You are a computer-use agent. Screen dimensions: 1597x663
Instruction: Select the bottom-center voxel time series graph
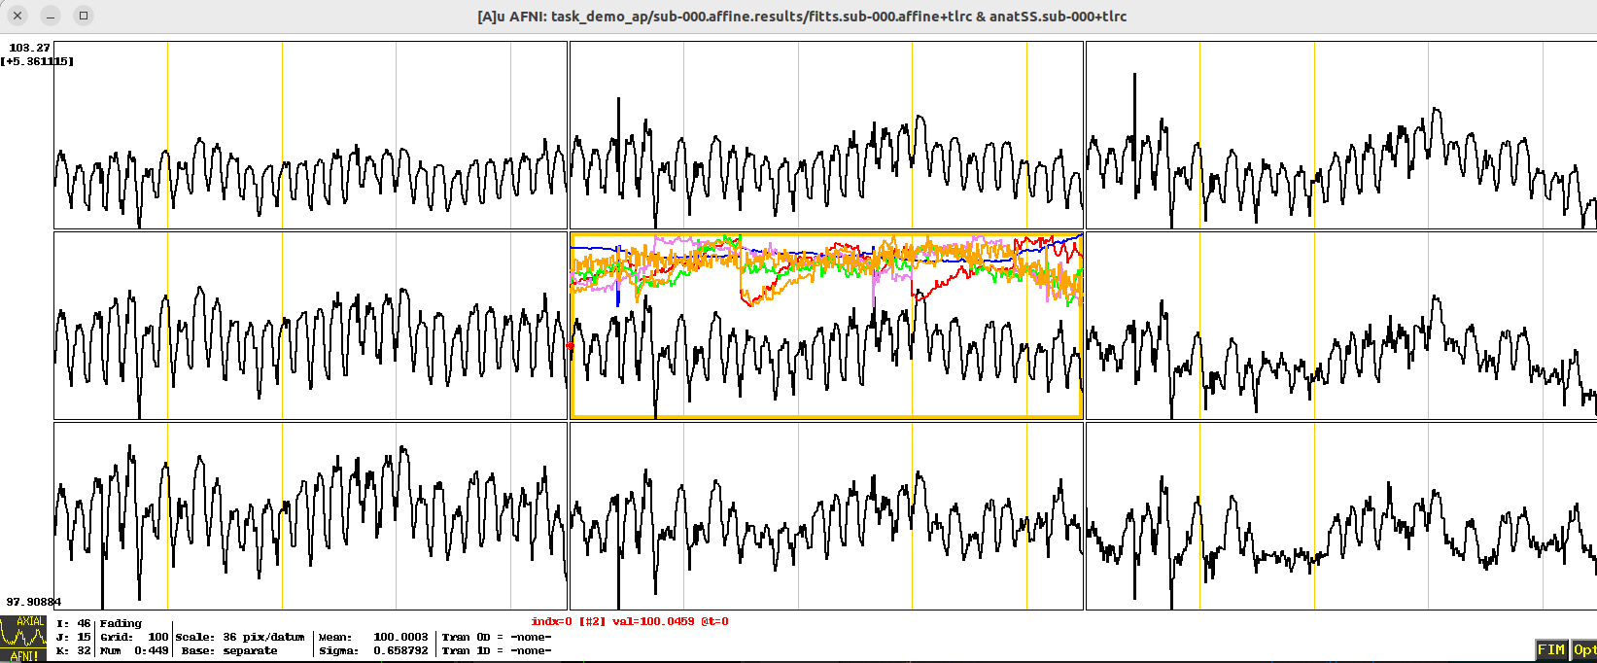coord(826,516)
